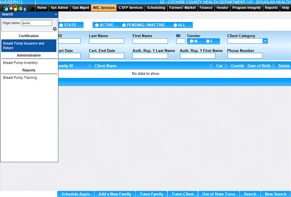The image size is (291, 197).
Task: Sort table by Family ID arrows
Action: tap(90, 66)
